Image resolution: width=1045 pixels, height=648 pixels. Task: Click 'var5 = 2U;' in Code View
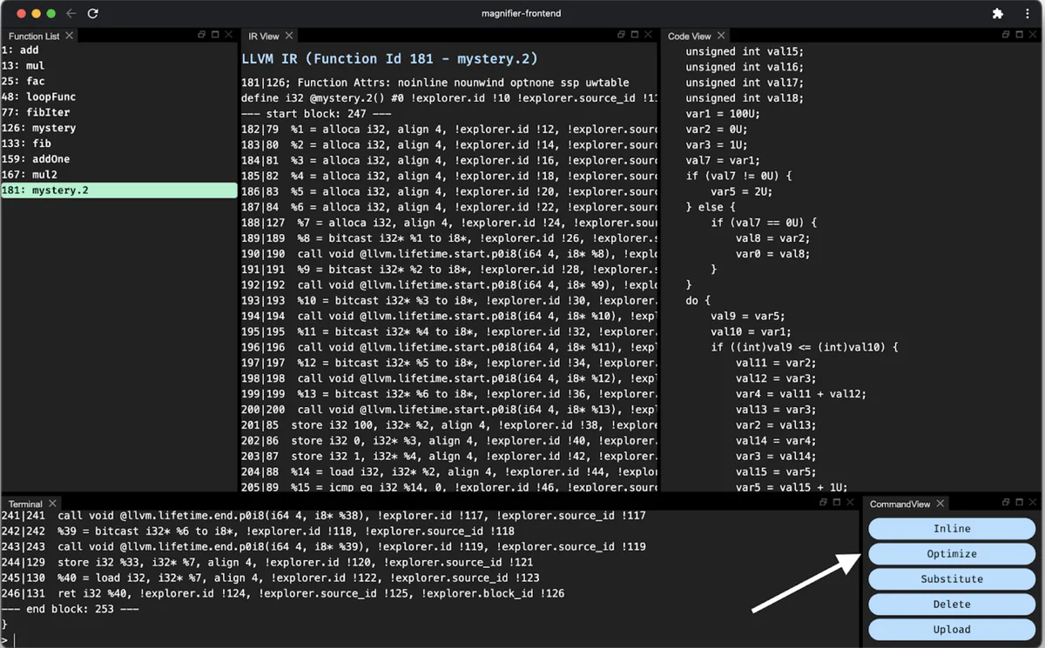[x=741, y=191]
